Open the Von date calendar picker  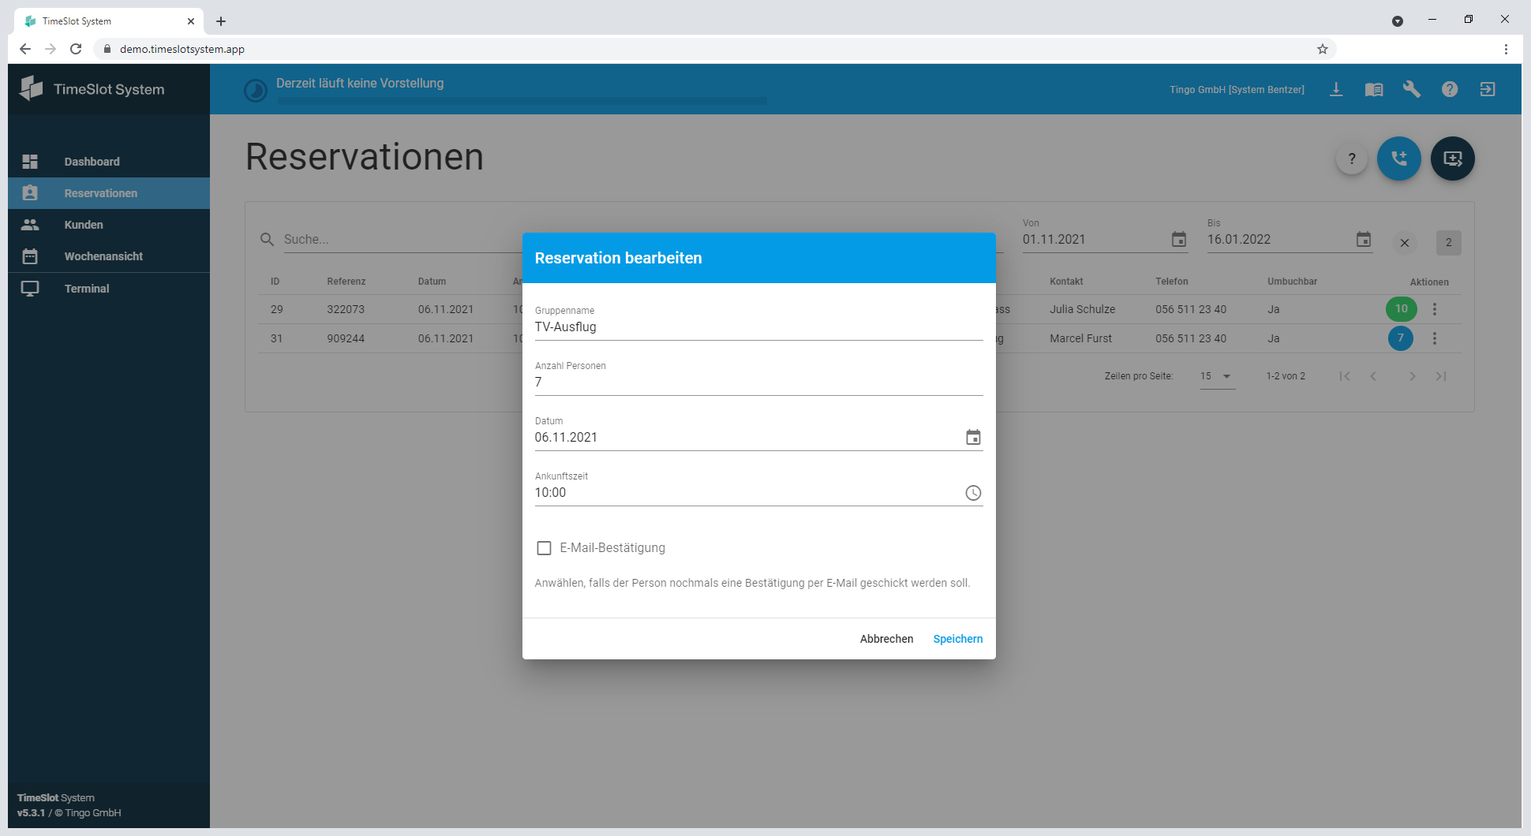pos(1179,240)
